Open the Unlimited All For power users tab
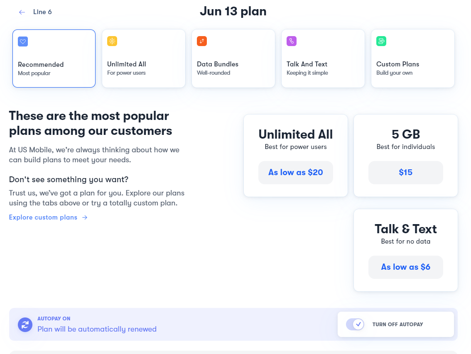 pos(144,59)
